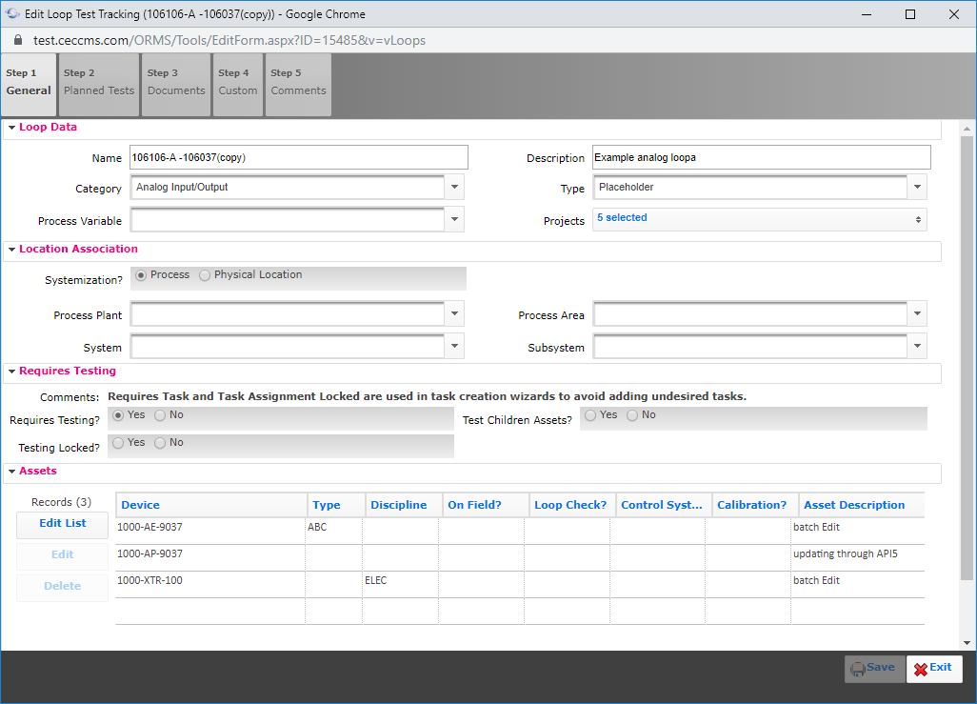Viewport: 977px width, 704px height.
Task: Close the Chrome window
Action: 954,13
